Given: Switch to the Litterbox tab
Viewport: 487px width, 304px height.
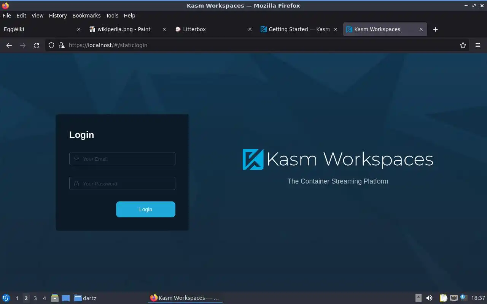Looking at the screenshot, I should (x=213, y=29).
